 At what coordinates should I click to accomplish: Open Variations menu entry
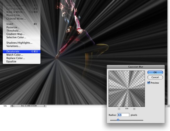coord(22,46)
